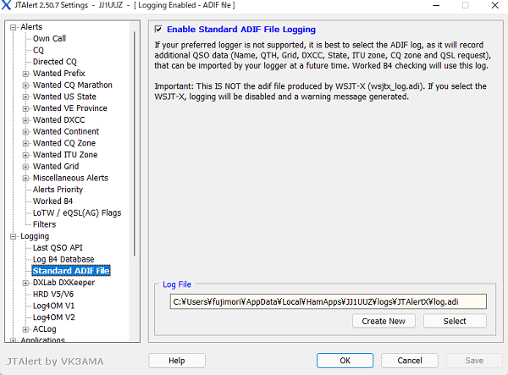Collapse the Logging tree section
The height and width of the screenshot is (375, 508).
(14, 236)
